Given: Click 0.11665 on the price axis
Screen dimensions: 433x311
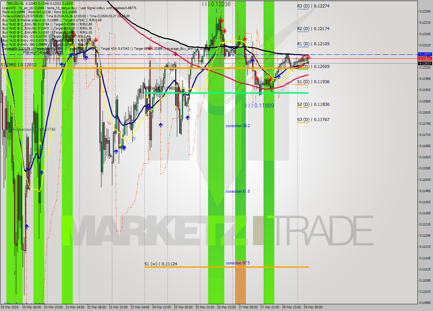Looking at the screenshot, I should [x=425, y=146].
